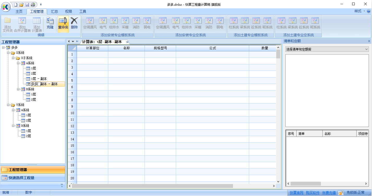Add a 柱系统 civil template system
372x196 pixels.
(x=233, y=23)
